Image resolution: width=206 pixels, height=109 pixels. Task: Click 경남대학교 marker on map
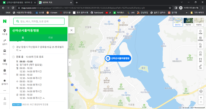[94, 67]
